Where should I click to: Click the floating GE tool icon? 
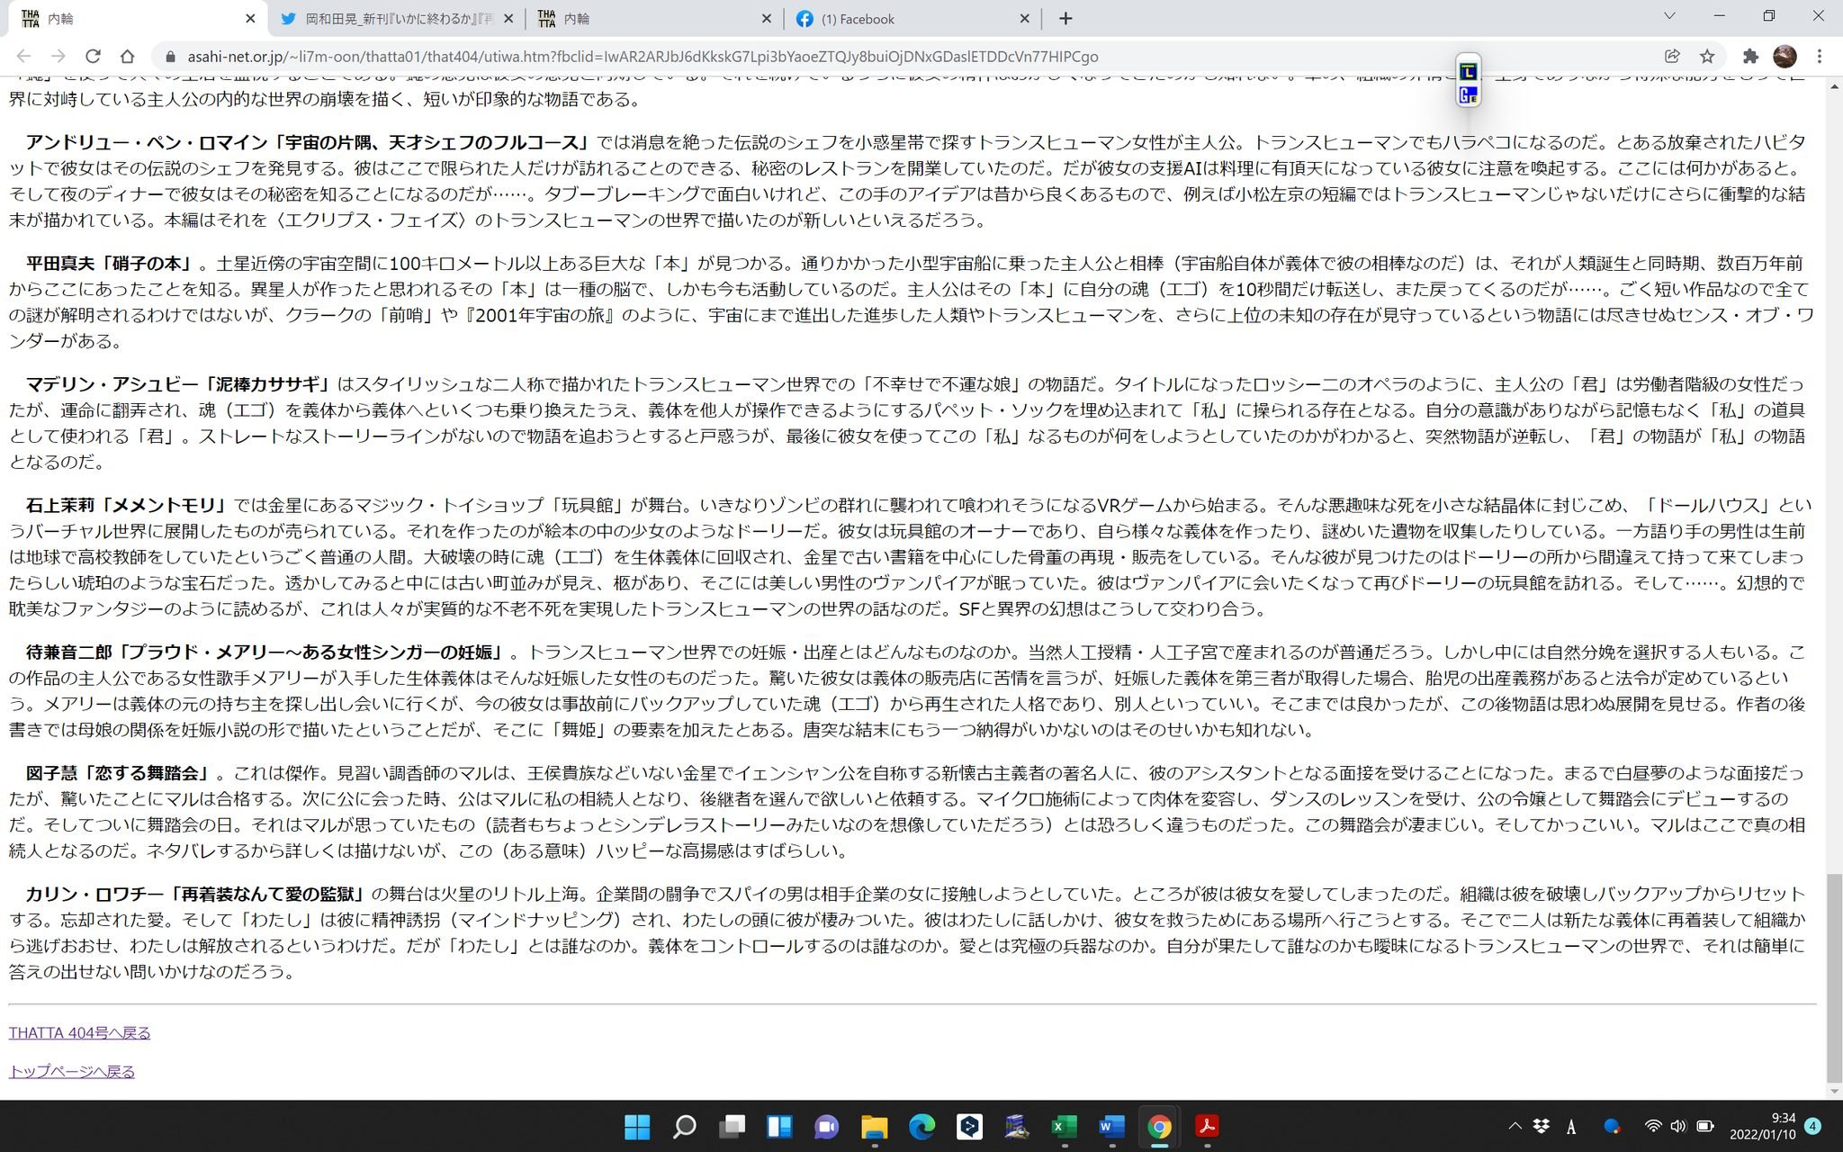[1469, 94]
